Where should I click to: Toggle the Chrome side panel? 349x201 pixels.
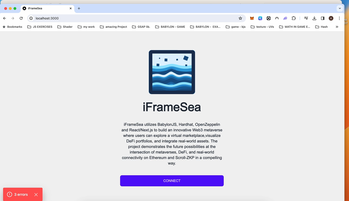point(323,18)
